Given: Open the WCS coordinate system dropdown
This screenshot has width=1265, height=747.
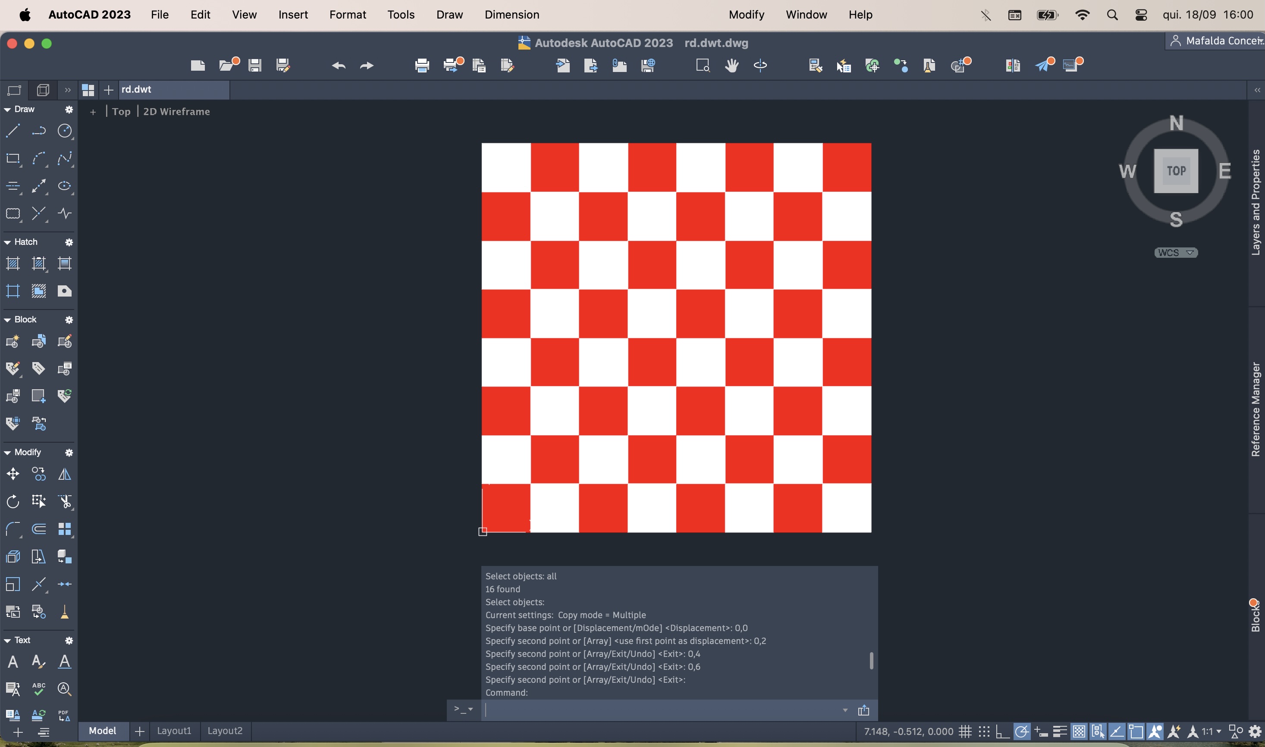Looking at the screenshot, I should click(1176, 253).
